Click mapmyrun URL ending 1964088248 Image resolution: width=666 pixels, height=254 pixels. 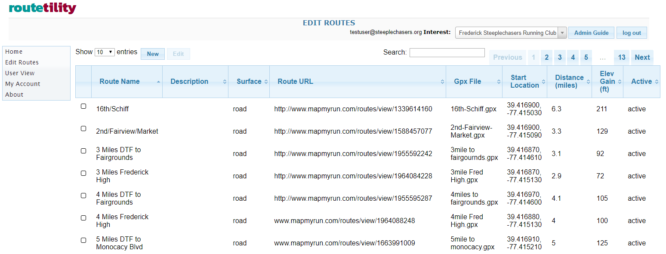(345, 221)
